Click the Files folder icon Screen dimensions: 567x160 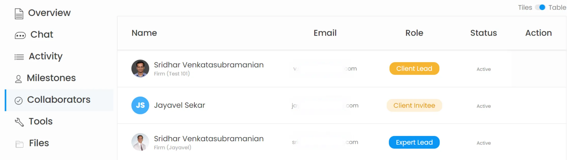coord(19,144)
